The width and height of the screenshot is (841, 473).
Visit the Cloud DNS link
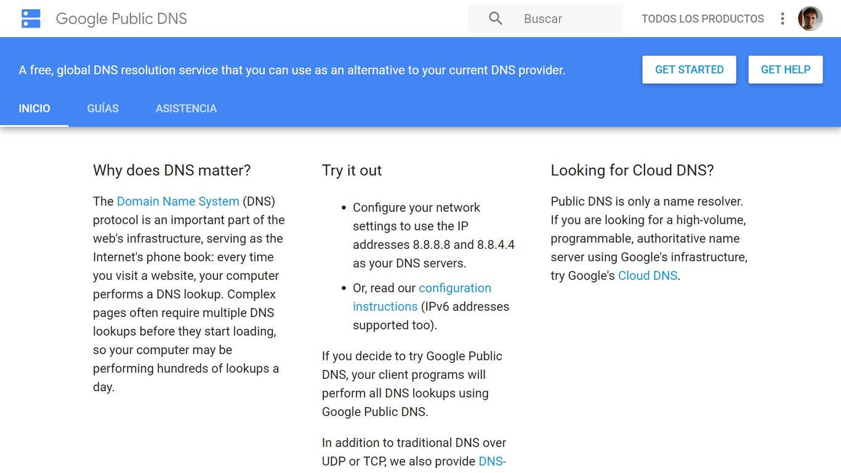pos(647,276)
